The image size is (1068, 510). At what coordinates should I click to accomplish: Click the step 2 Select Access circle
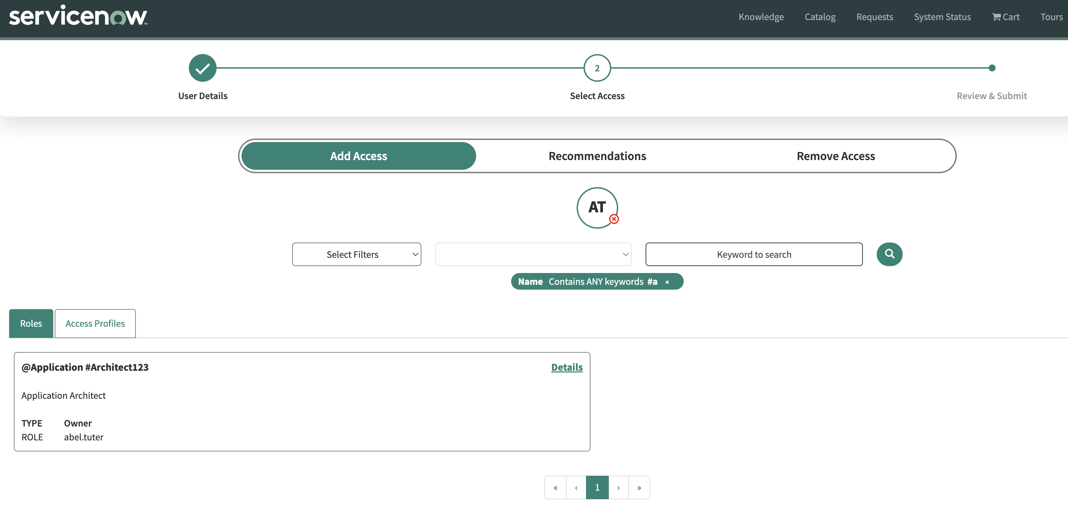[x=597, y=68]
